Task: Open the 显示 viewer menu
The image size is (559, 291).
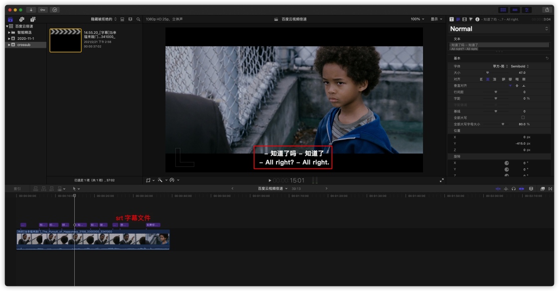Action: point(436,19)
